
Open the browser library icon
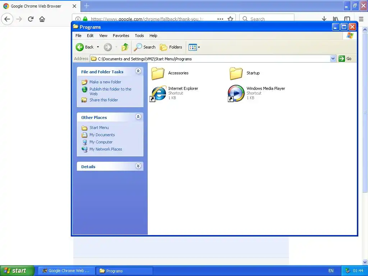tap(336, 19)
